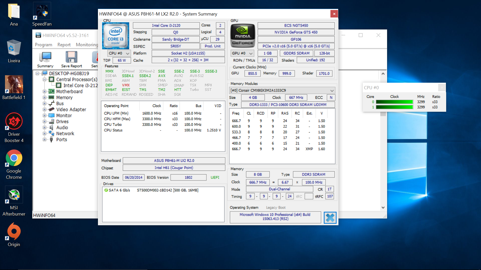
Task: Click the Intel Core i3-2120 name field
Action: [166, 25]
